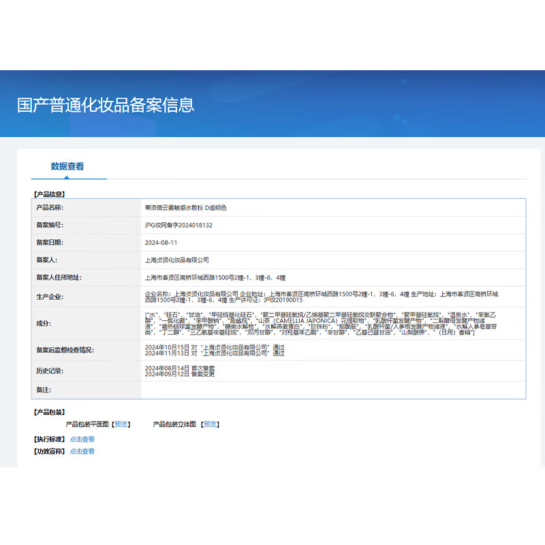Viewport: 545px width, 545px height.
Task: Click the 产品信息 section heading
Action: tap(49, 194)
